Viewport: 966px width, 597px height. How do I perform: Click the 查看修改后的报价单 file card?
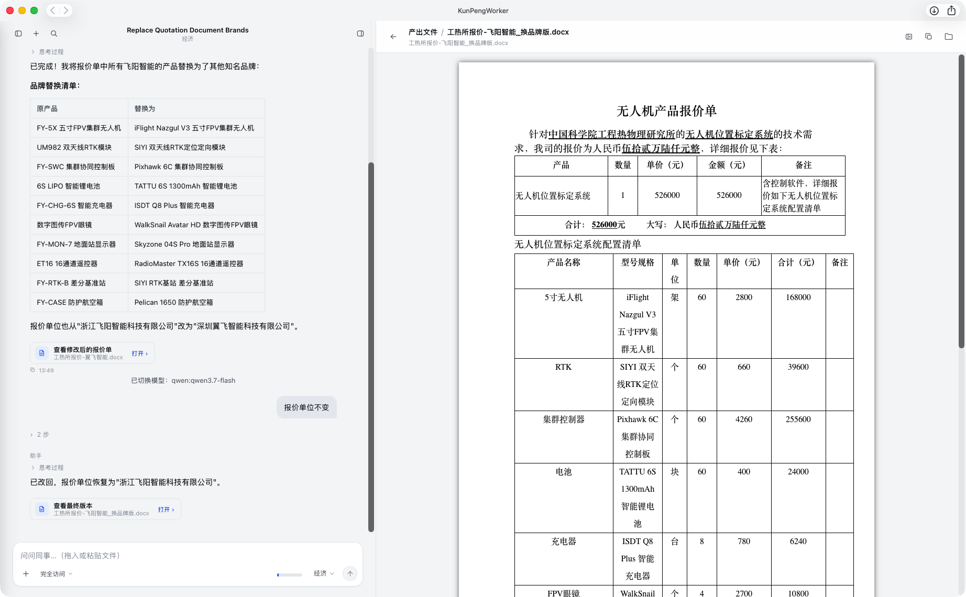(92, 353)
